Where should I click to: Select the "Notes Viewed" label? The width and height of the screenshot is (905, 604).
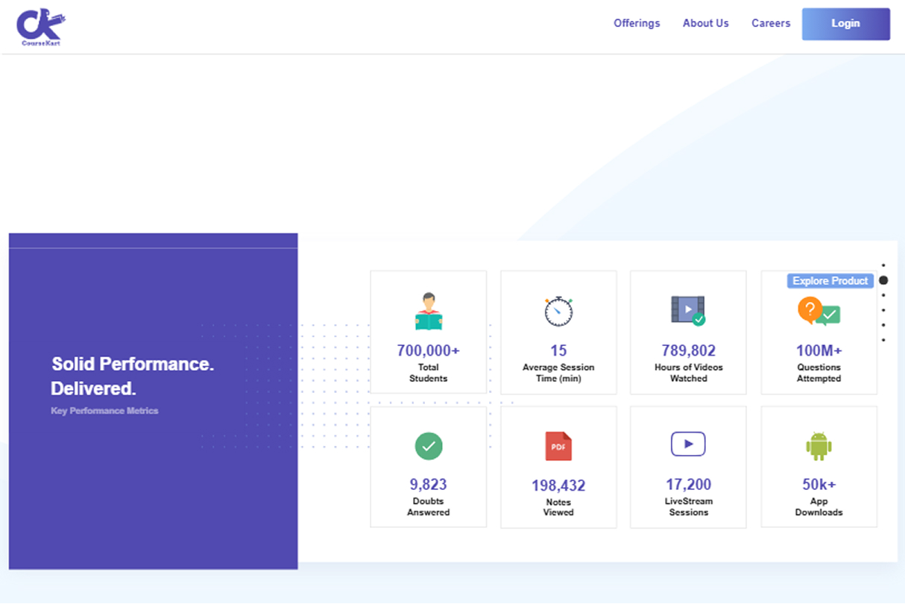click(x=558, y=508)
